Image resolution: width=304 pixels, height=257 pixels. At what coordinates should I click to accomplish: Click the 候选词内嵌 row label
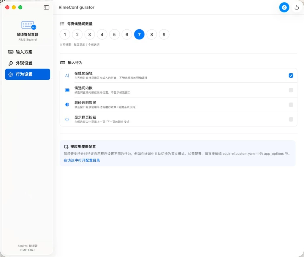pos(83,88)
